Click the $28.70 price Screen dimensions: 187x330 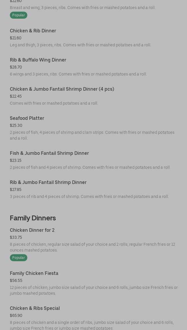(x=16, y=67)
